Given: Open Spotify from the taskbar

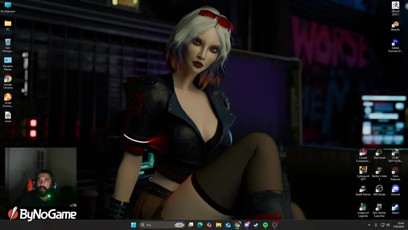Looking at the screenshot, I should pos(266,225).
